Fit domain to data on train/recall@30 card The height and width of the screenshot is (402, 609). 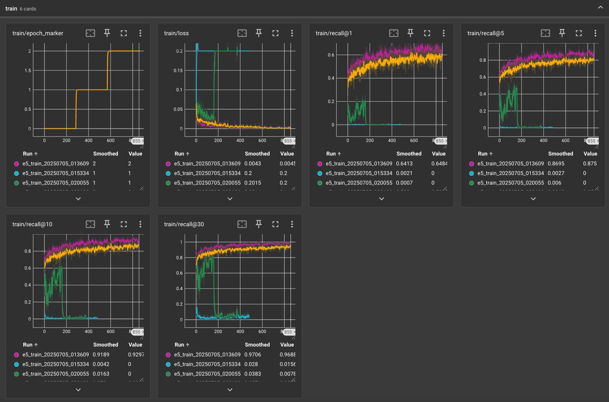coord(242,224)
